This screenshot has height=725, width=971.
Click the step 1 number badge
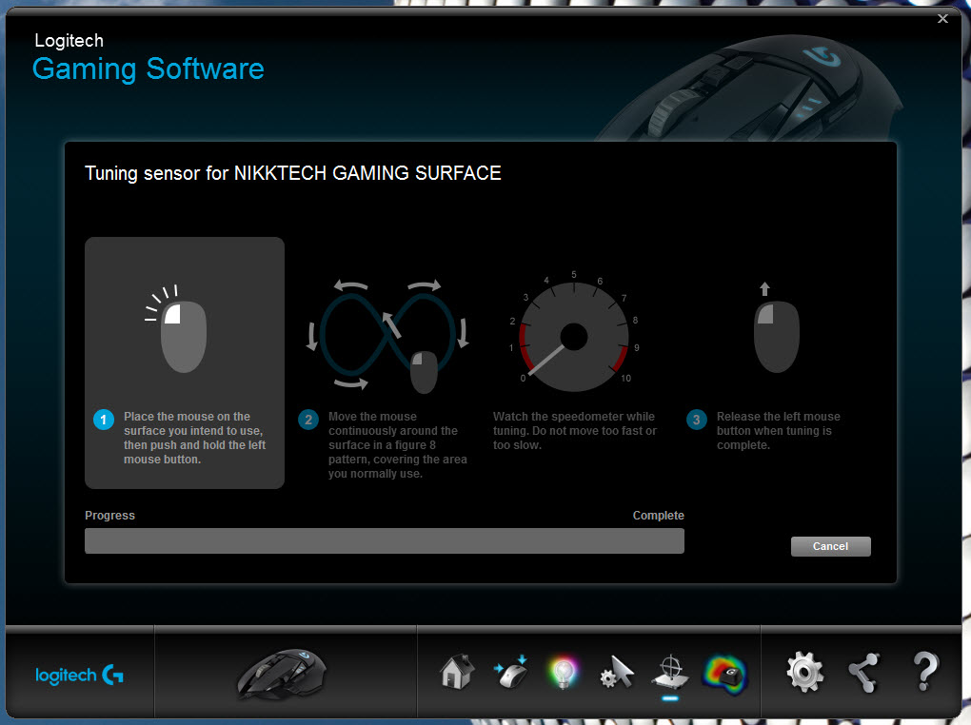(x=104, y=420)
